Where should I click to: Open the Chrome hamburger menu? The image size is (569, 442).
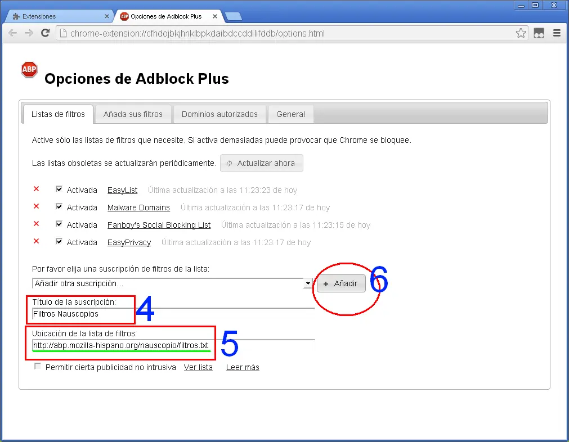[x=557, y=33]
